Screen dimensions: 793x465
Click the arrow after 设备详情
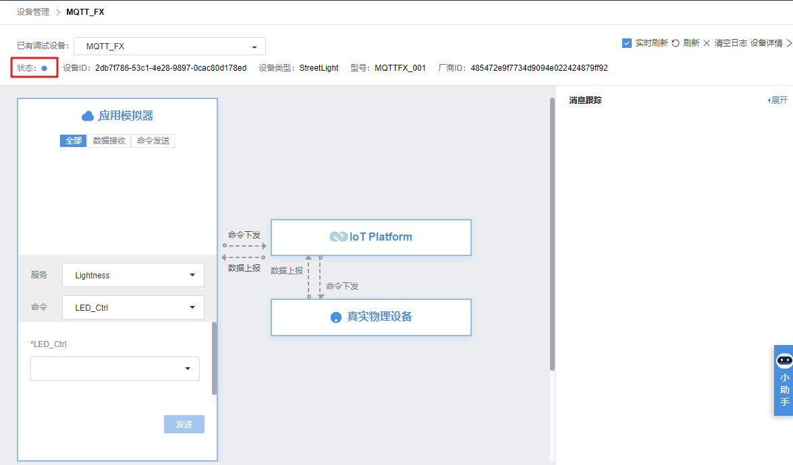click(789, 43)
